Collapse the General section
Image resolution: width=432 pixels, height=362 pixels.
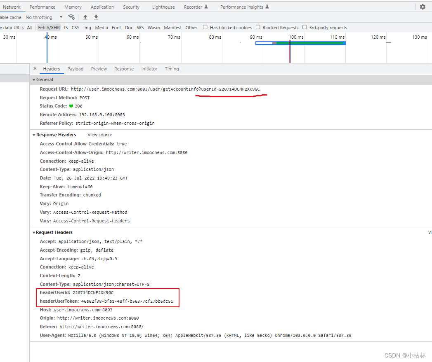pyautogui.click(x=34, y=80)
